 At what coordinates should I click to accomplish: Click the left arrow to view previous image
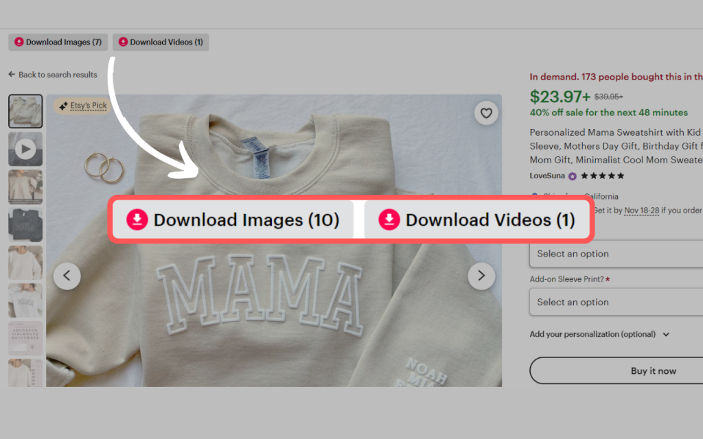67,276
